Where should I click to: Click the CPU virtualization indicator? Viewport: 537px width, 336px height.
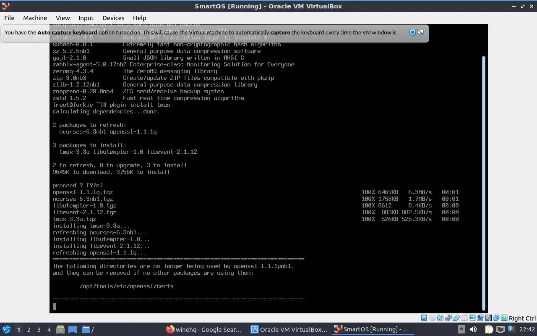pos(488,318)
